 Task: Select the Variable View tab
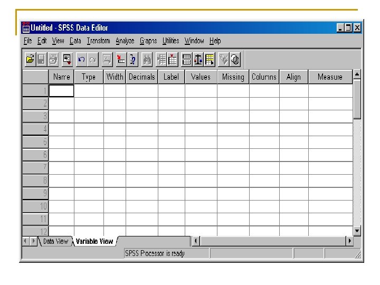pos(94,241)
